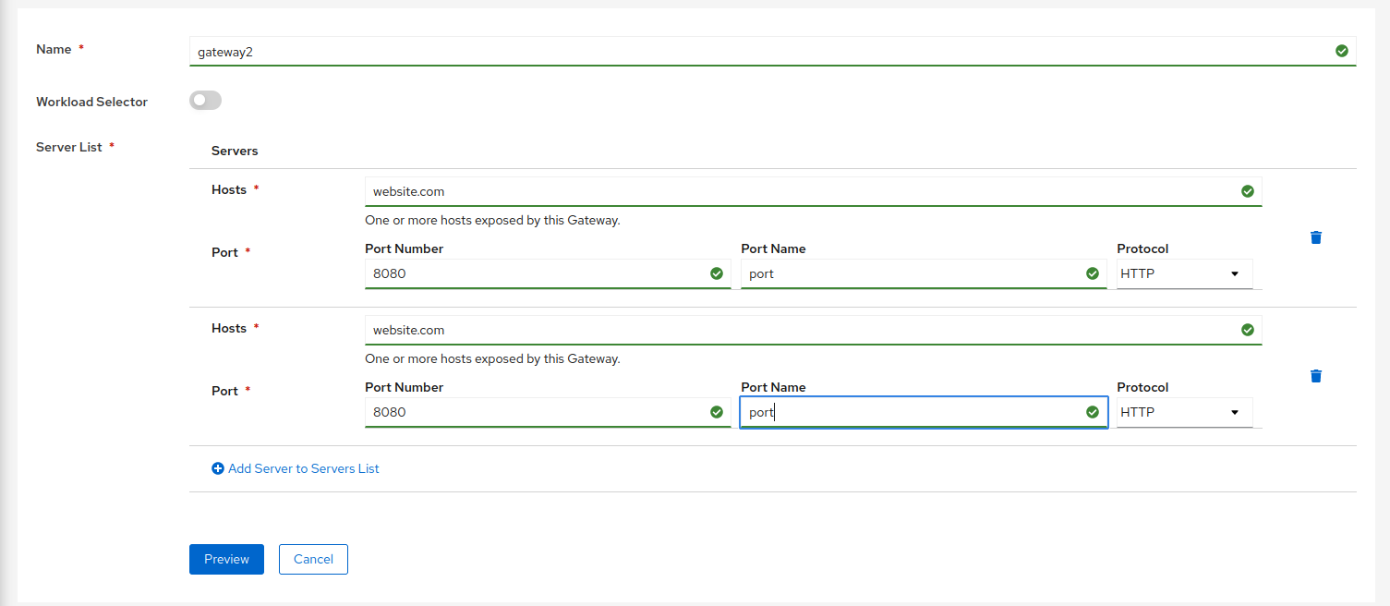
Task: Select the first Port Number field with 8080
Action: coord(508,273)
